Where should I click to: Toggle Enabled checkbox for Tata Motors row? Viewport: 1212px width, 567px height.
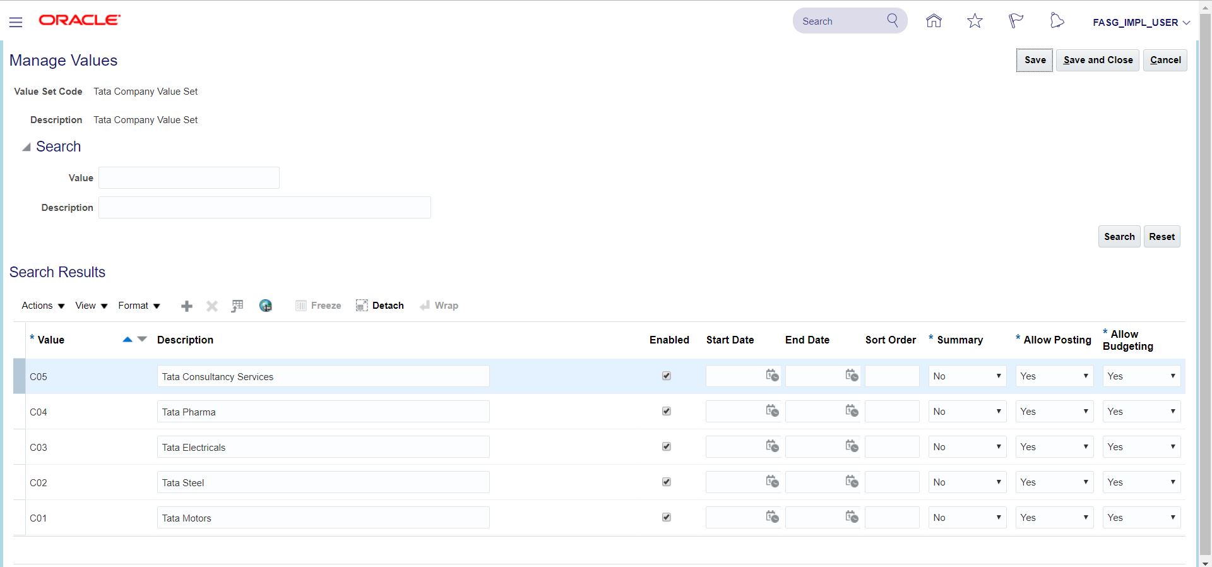(667, 517)
